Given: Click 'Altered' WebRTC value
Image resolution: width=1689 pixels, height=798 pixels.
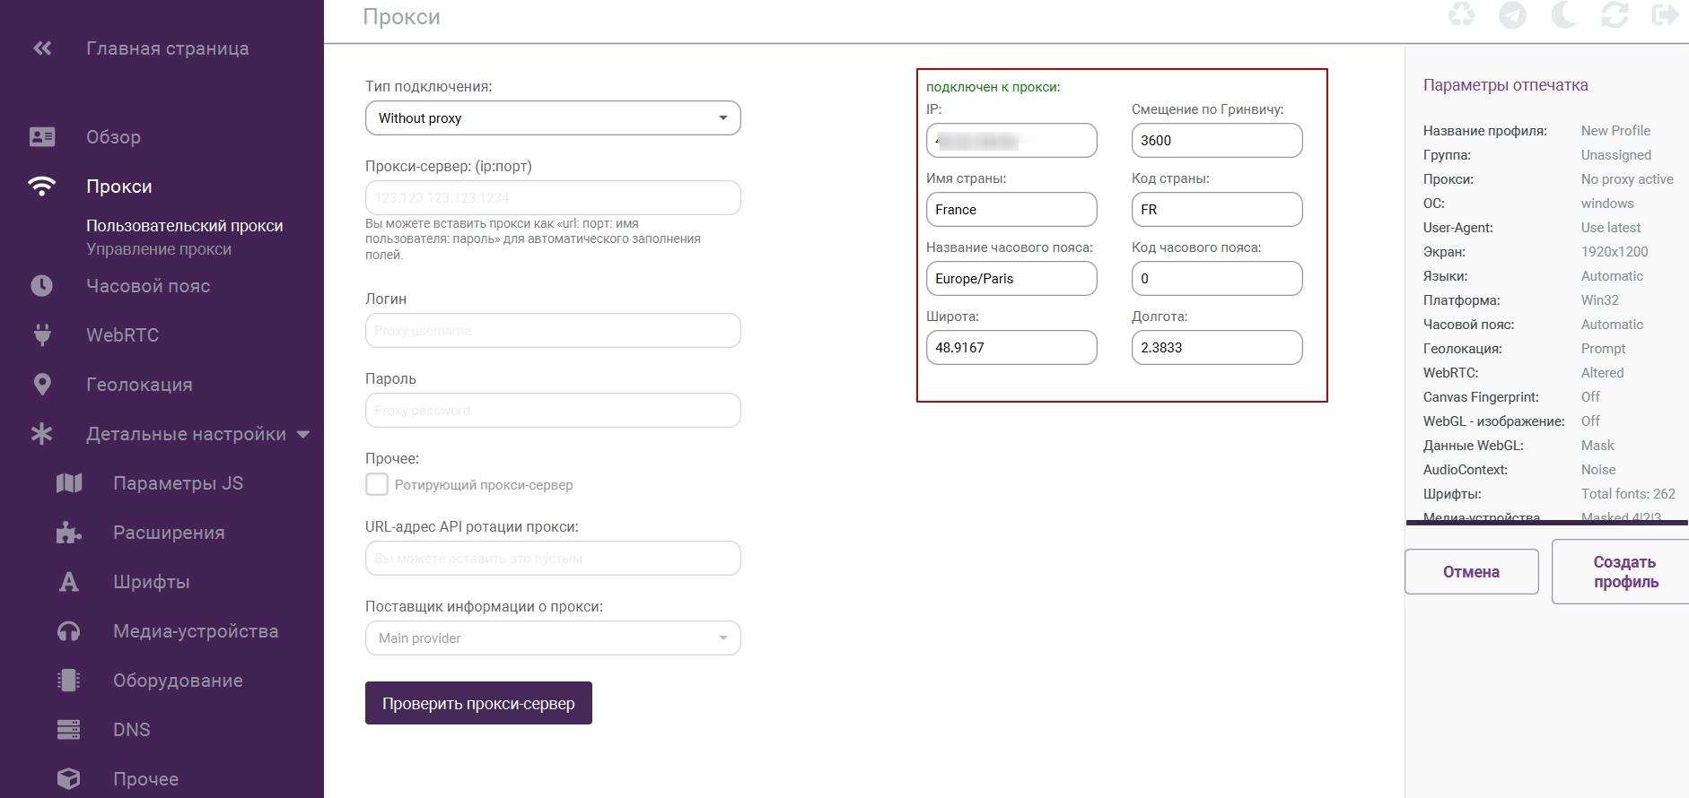Looking at the screenshot, I should (x=1603, y=373).
